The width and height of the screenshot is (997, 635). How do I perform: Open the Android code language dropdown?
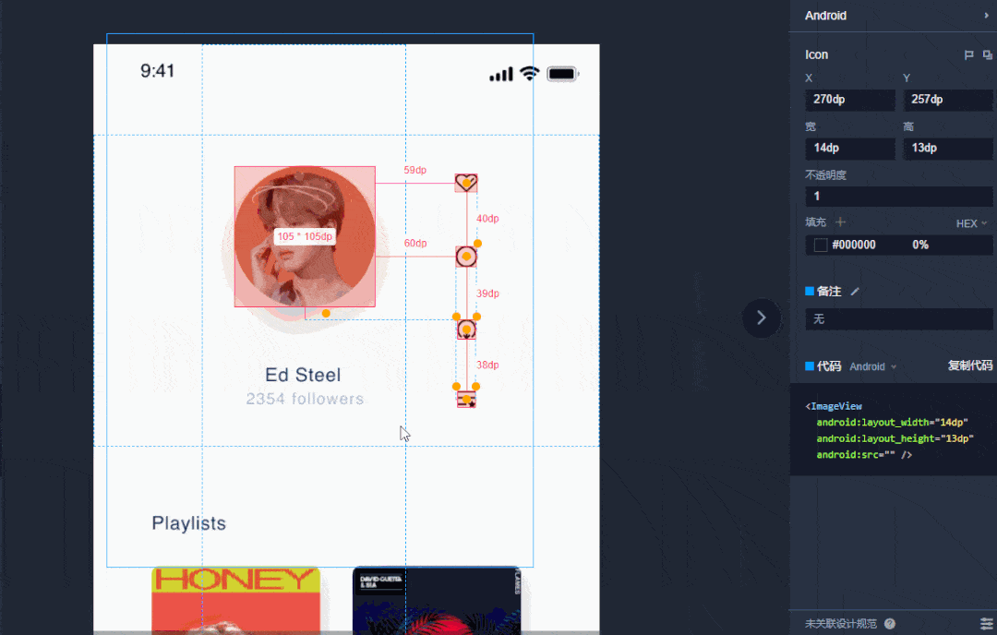(872, 366)
